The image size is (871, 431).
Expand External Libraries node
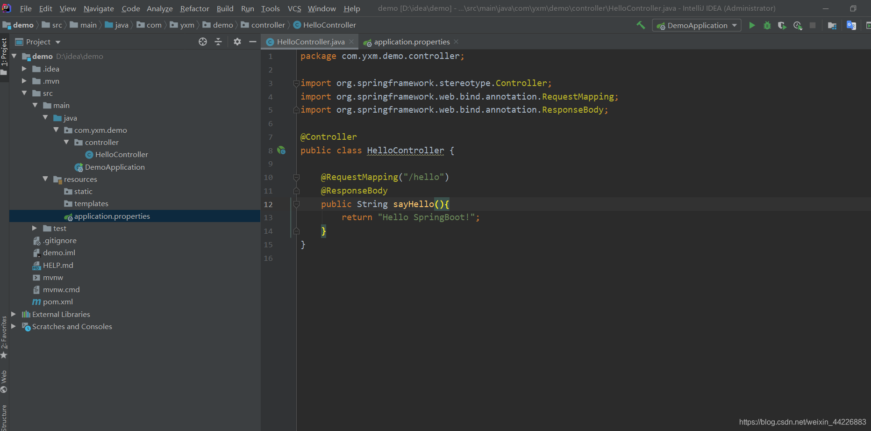[14, 314]
